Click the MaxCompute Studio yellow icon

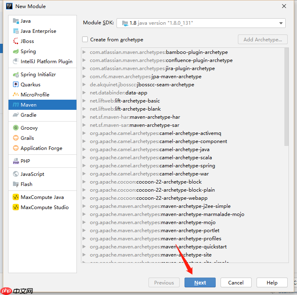pos(16,207)
